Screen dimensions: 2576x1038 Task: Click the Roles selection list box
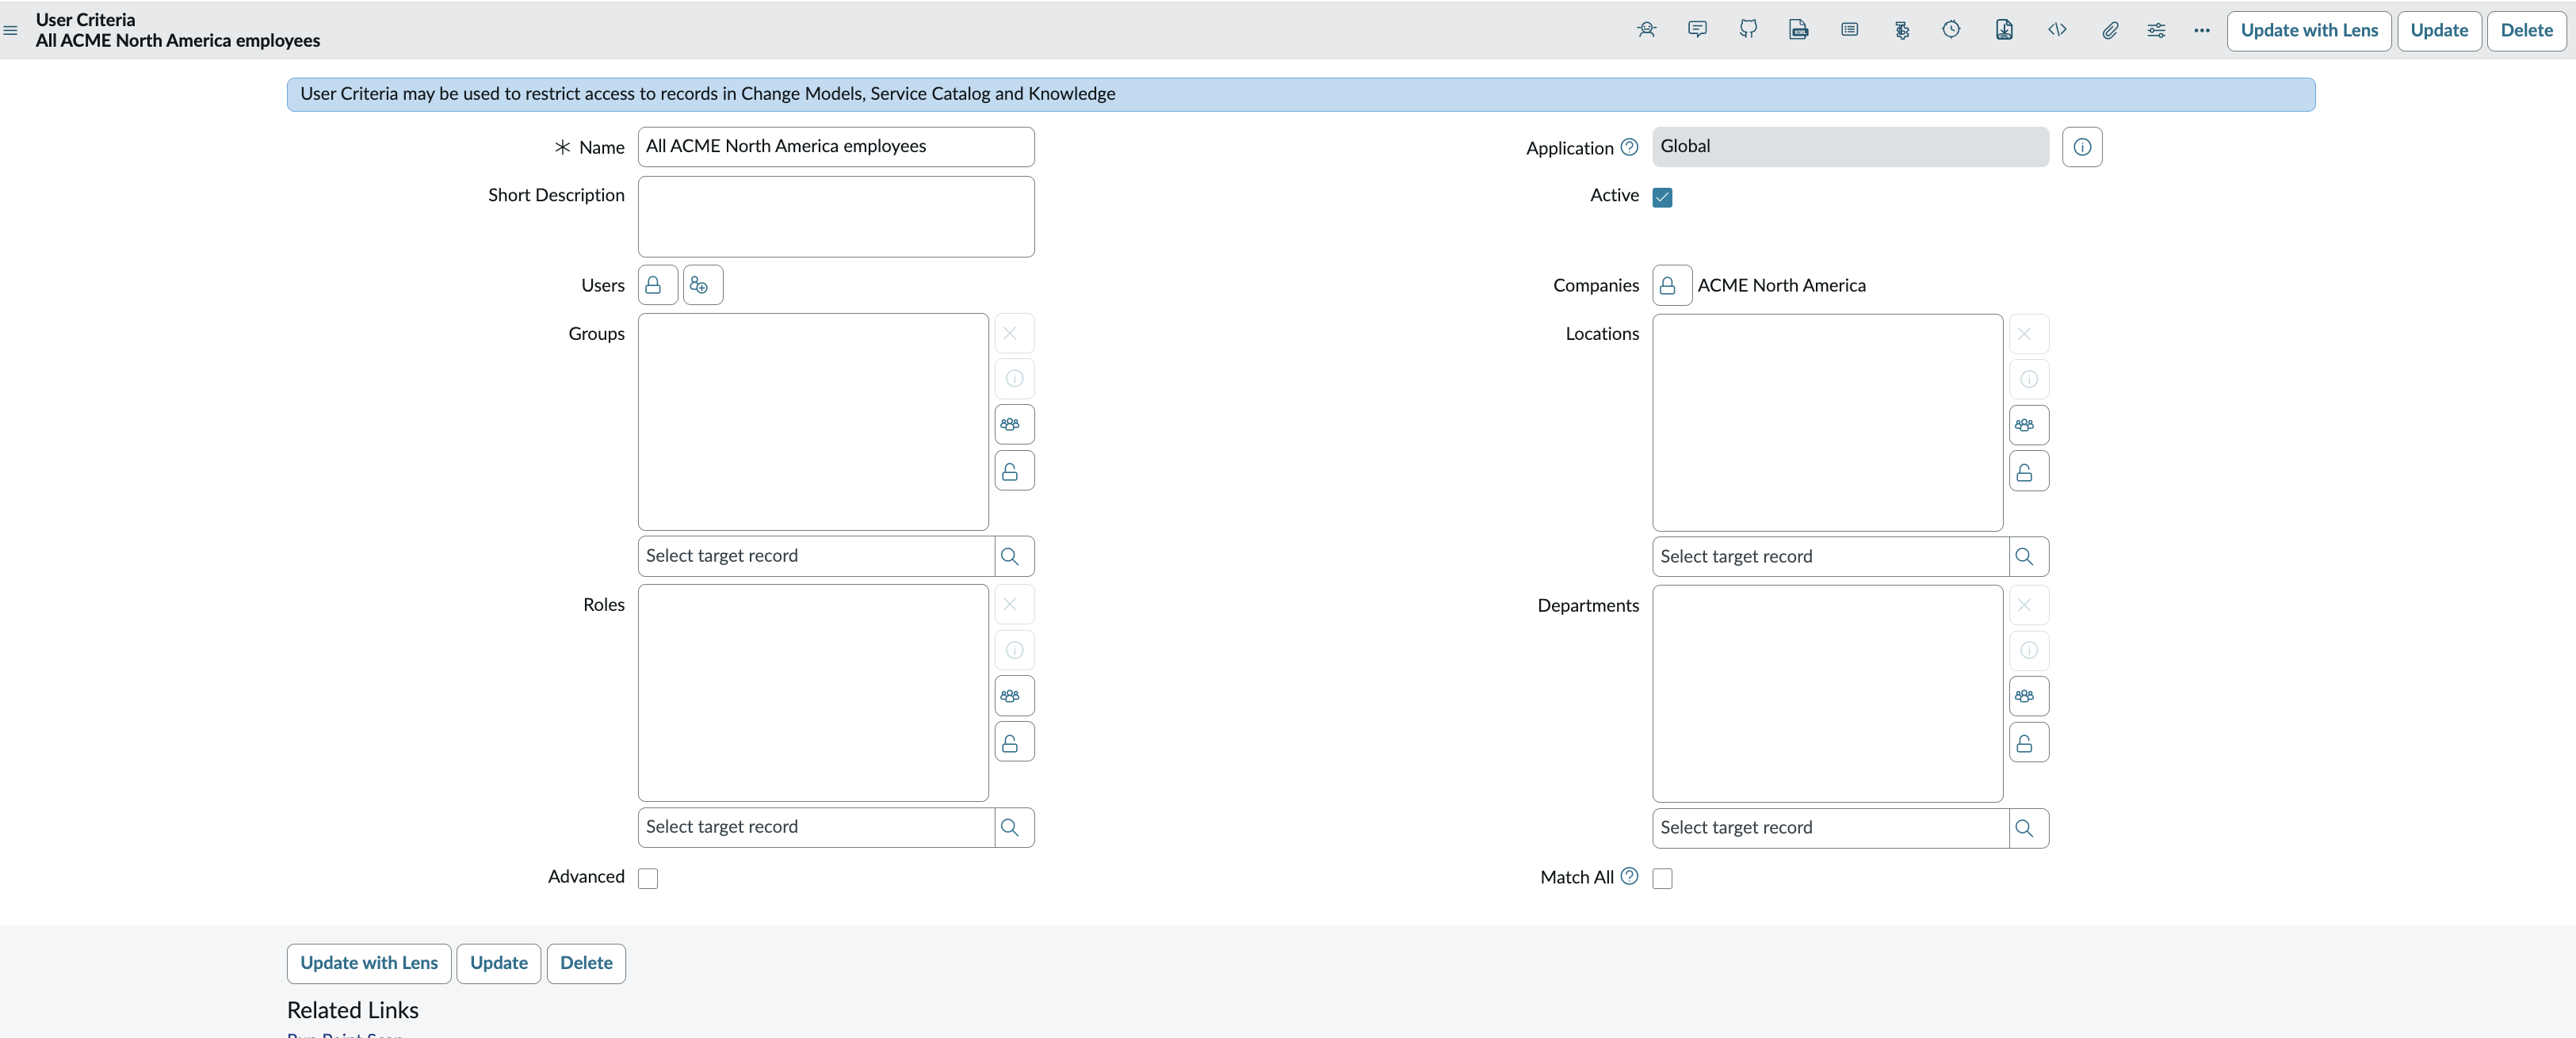coord(813,693)
